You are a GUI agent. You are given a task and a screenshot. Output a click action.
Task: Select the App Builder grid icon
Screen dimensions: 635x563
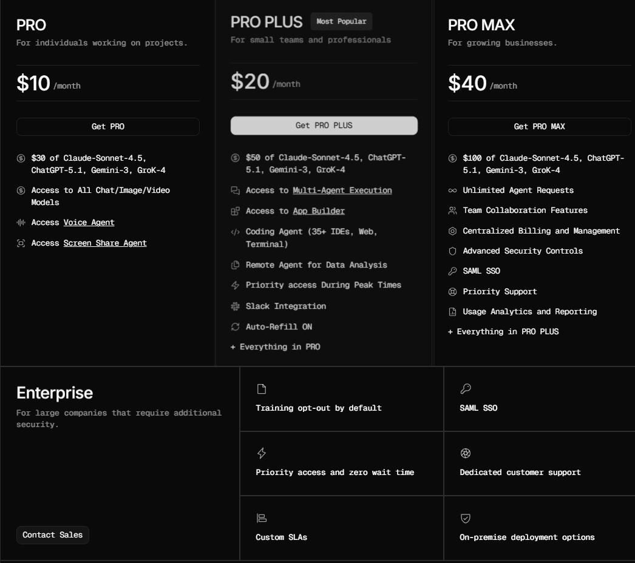pos(235,211)
